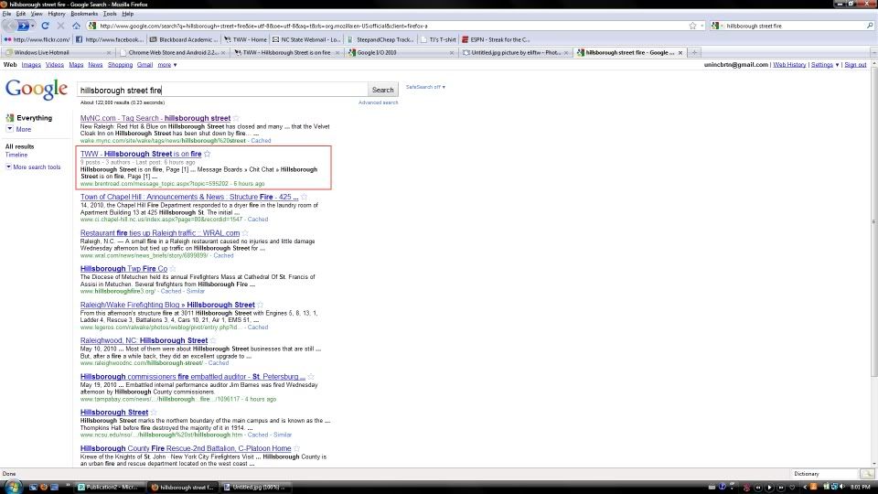Star the MyNC.com Tag Search result
This screenshot has width=878, height=494.
[236, 118]
